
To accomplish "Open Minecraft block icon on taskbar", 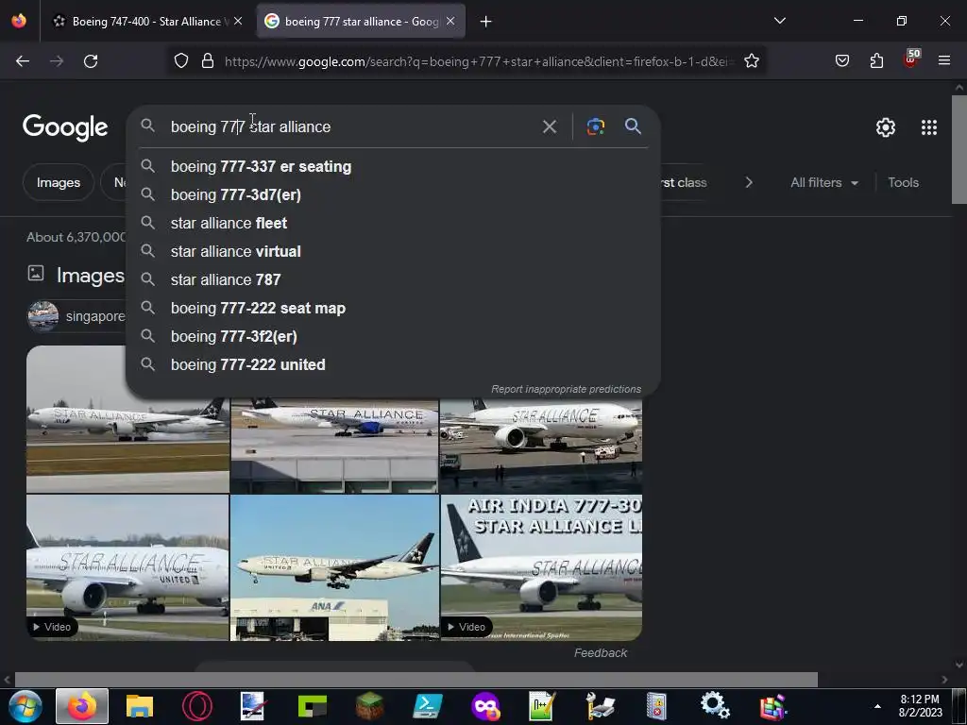I will (x=369, y=706).
